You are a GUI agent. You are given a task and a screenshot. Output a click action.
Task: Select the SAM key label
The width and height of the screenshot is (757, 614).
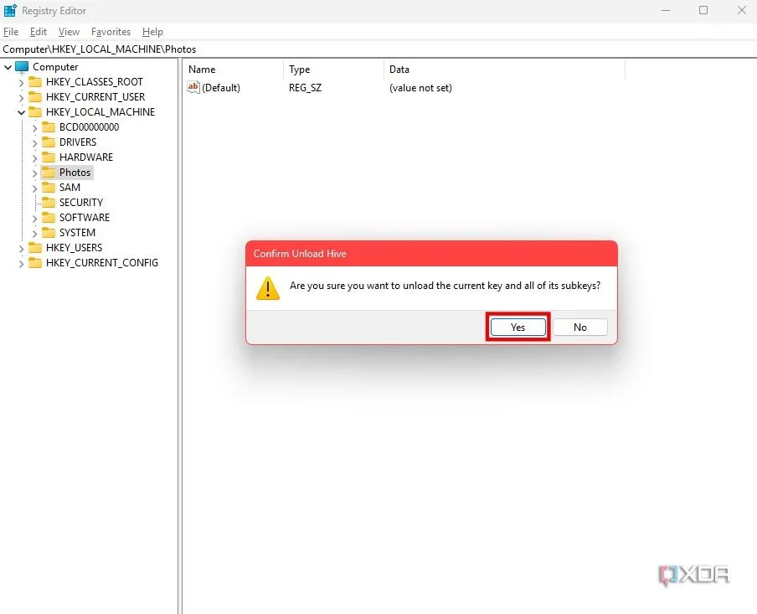[70, 187]
